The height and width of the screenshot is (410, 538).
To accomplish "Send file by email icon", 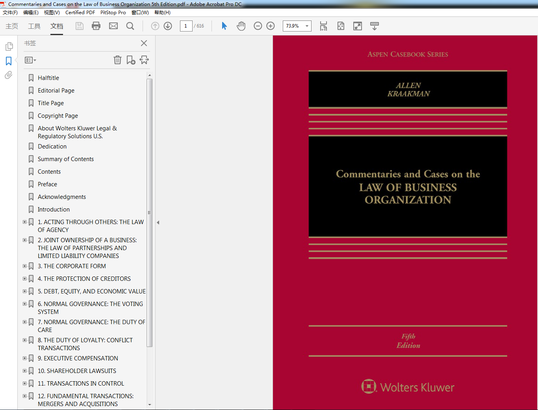I will 113,26.
